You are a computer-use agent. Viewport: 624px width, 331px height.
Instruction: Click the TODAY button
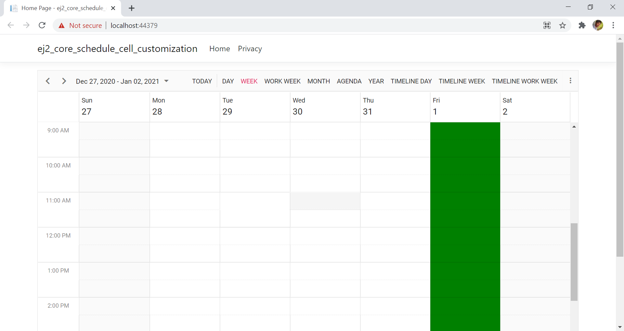tap(202, 81)
